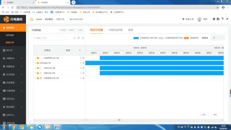The image size is (231, 130).
Task: Click the 请输入节点 search input field
Action: [x=49, y=38]
